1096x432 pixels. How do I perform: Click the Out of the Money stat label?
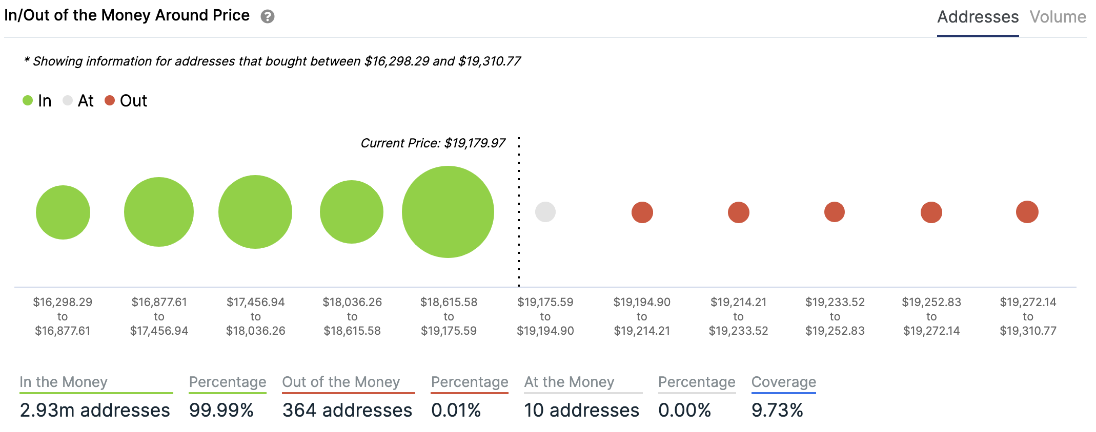341,382
